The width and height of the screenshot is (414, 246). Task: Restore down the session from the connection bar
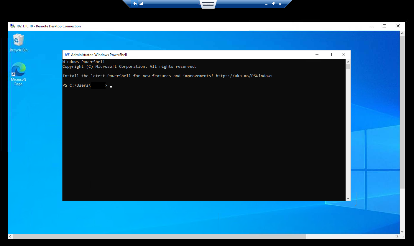[273, 4]
